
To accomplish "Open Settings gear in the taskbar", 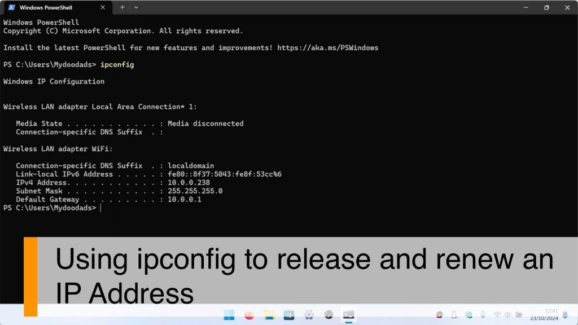I will pyautogui.click(x=309, y=315).
